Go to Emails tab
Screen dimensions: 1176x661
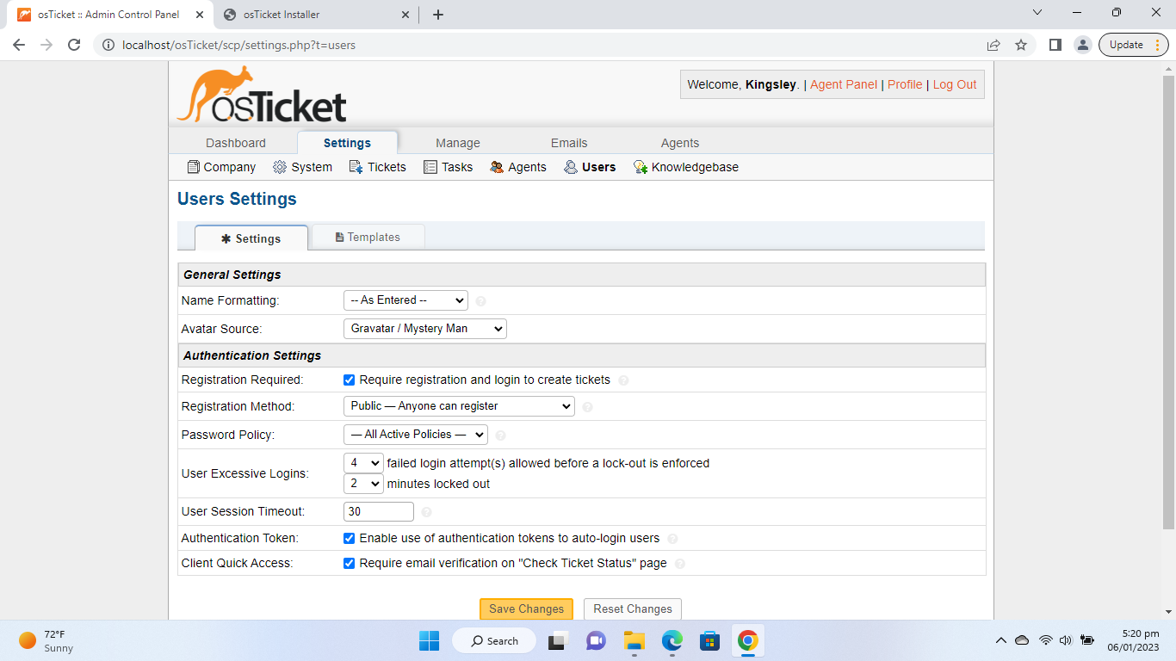tap(569, 143)
